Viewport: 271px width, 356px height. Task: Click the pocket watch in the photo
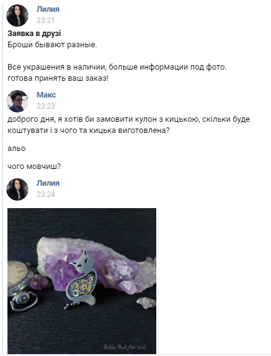[x=19, y=284]
